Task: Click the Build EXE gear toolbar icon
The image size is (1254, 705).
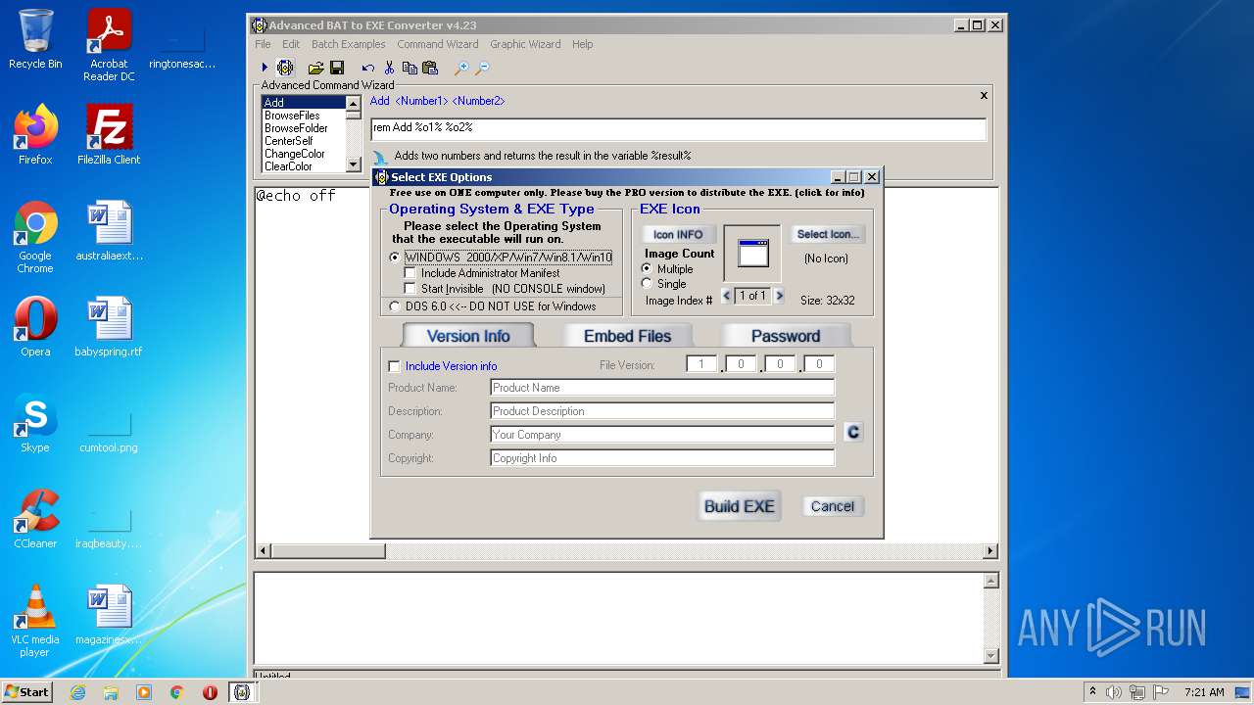Action: pos(285,68)
